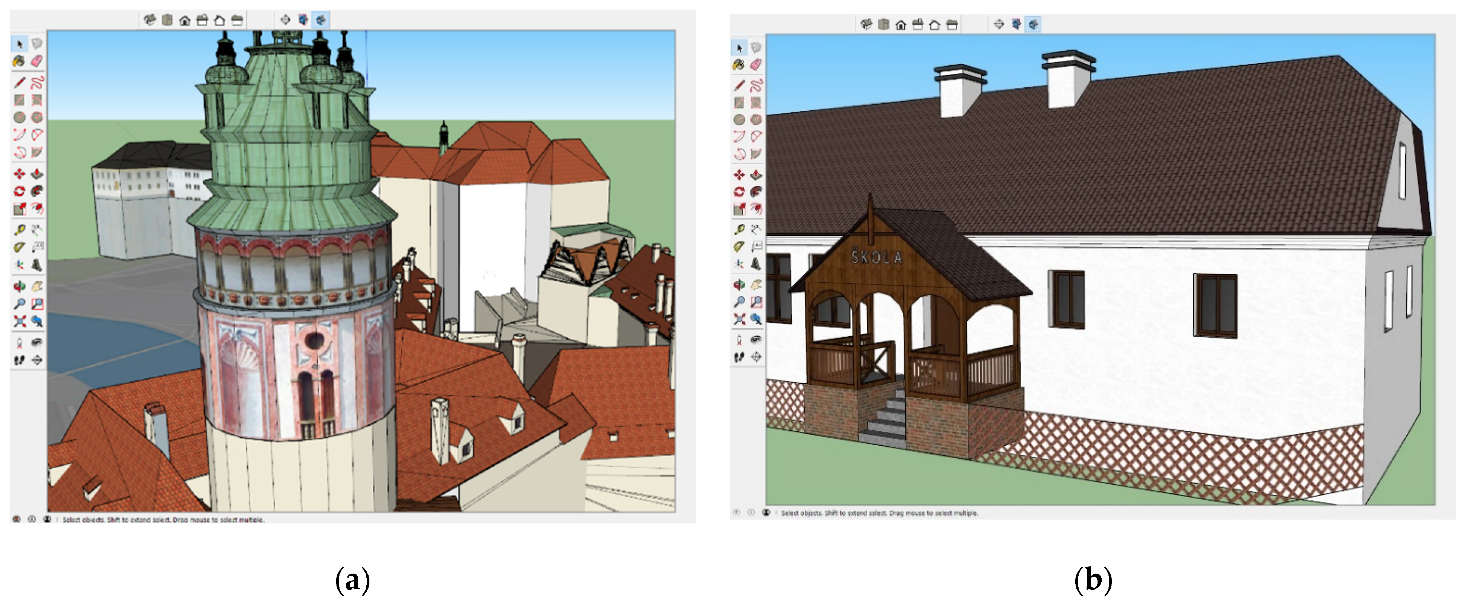The image size is (1465, 602).
Task: Toggle Display Section Cuts in ŠKOLA school window
Action: click(1033, 25)
